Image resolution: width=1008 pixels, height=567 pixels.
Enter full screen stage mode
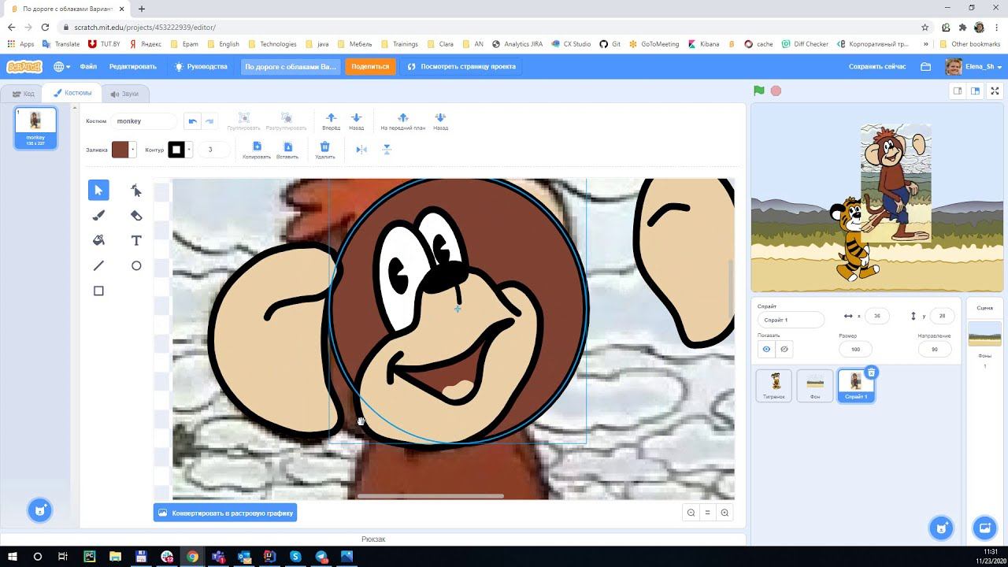tap(995, 91)
